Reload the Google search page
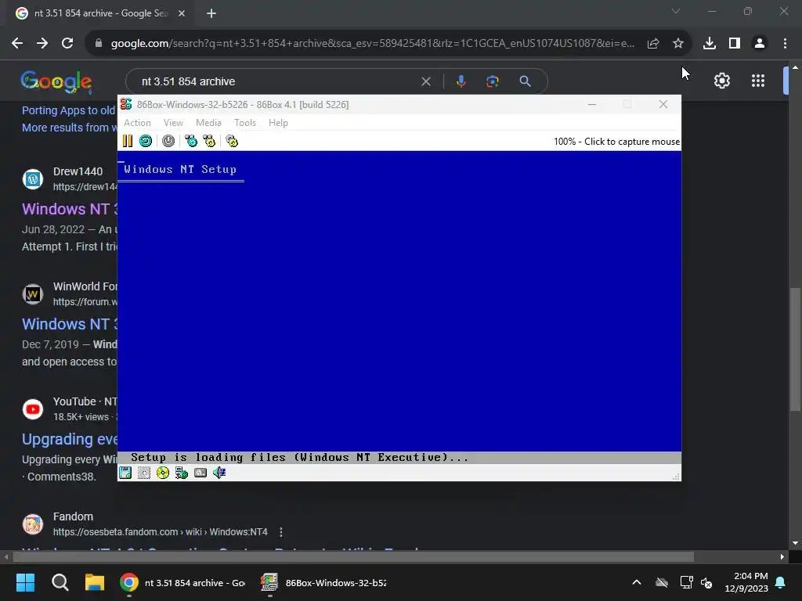The width and height of the screenshot is (802, 601). (x=67, y=43)
